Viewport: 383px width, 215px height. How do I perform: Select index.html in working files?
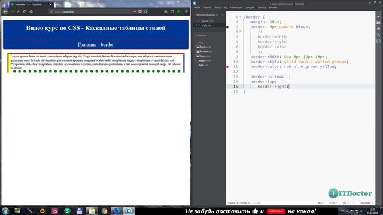pyautogui.click(x=208, y=21)
